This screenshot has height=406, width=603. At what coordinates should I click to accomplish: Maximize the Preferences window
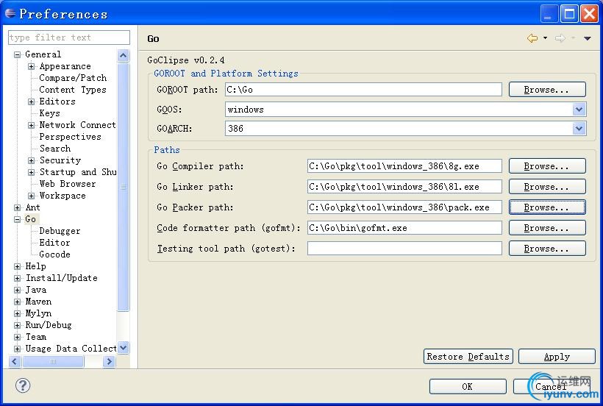pos(569,14)
